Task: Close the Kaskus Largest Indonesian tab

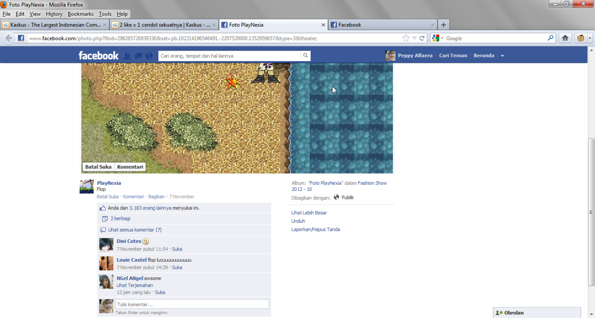Action: point(105,25)
